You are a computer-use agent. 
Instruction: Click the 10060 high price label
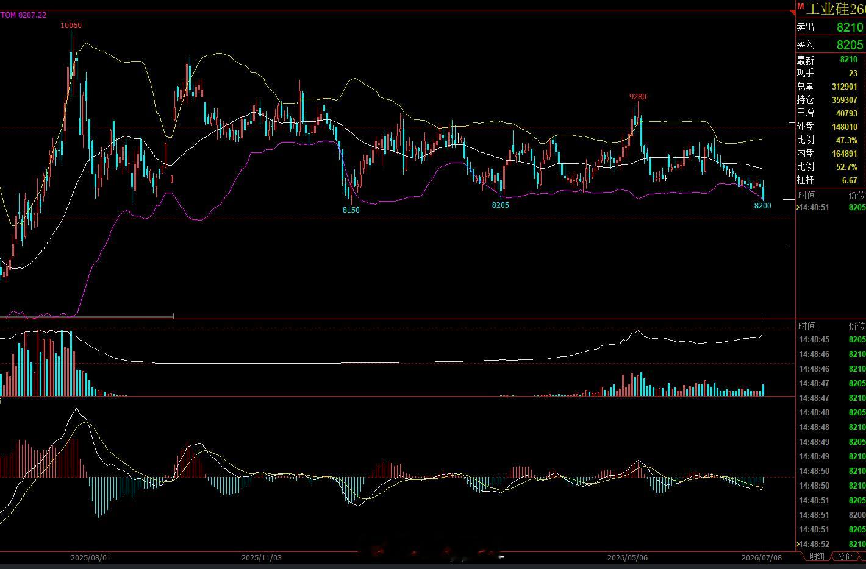click(x=71, y=26)
